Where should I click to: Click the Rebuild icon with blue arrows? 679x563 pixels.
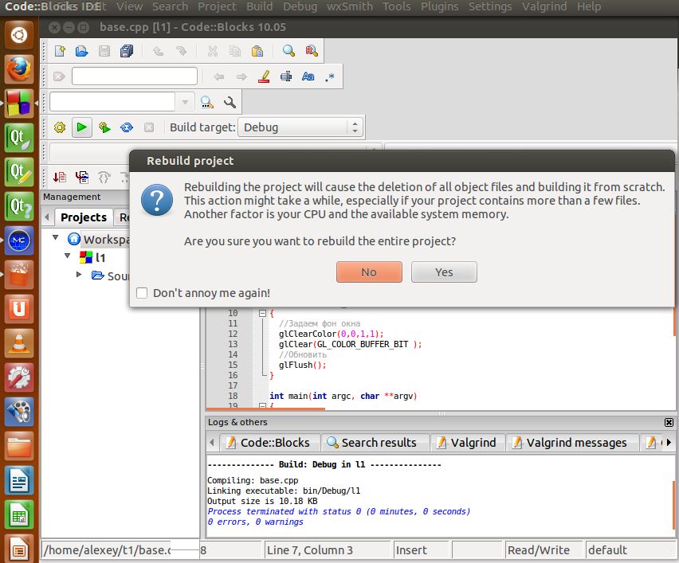coord(126,127)
